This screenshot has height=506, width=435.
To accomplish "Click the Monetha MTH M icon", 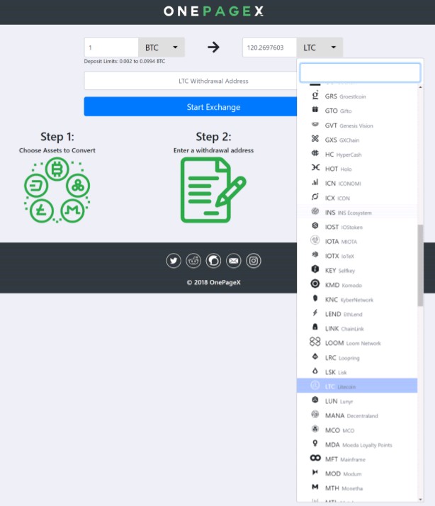I will click(315, 487).
